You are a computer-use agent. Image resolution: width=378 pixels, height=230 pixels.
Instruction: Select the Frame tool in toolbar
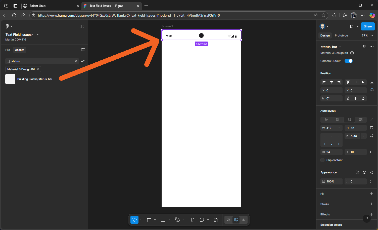149,220
